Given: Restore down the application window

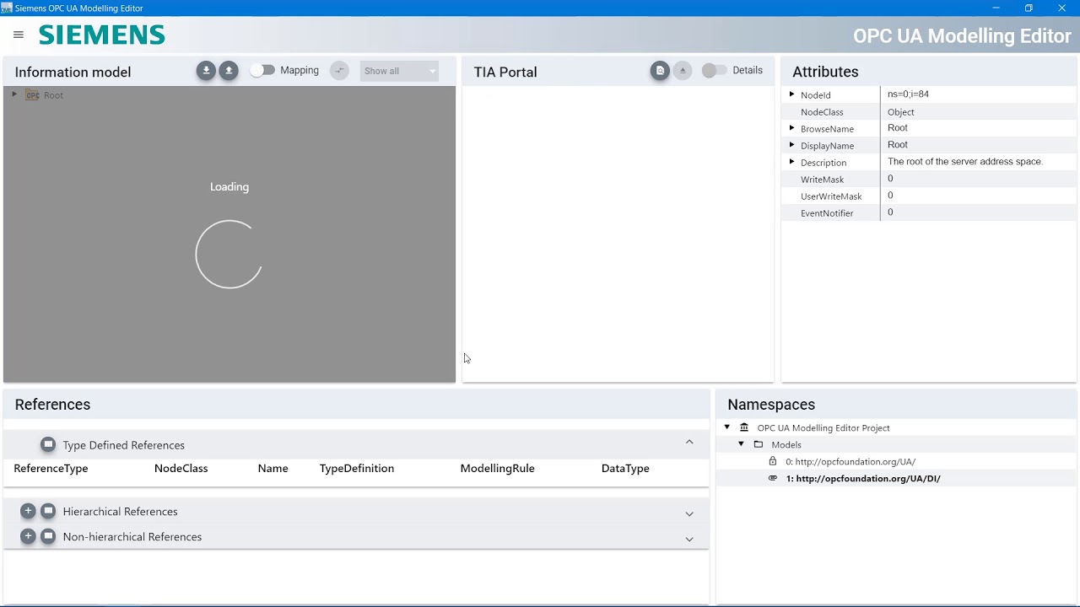Looking at the screenshot, I should pyautogui.click(x=1029, y=8).
